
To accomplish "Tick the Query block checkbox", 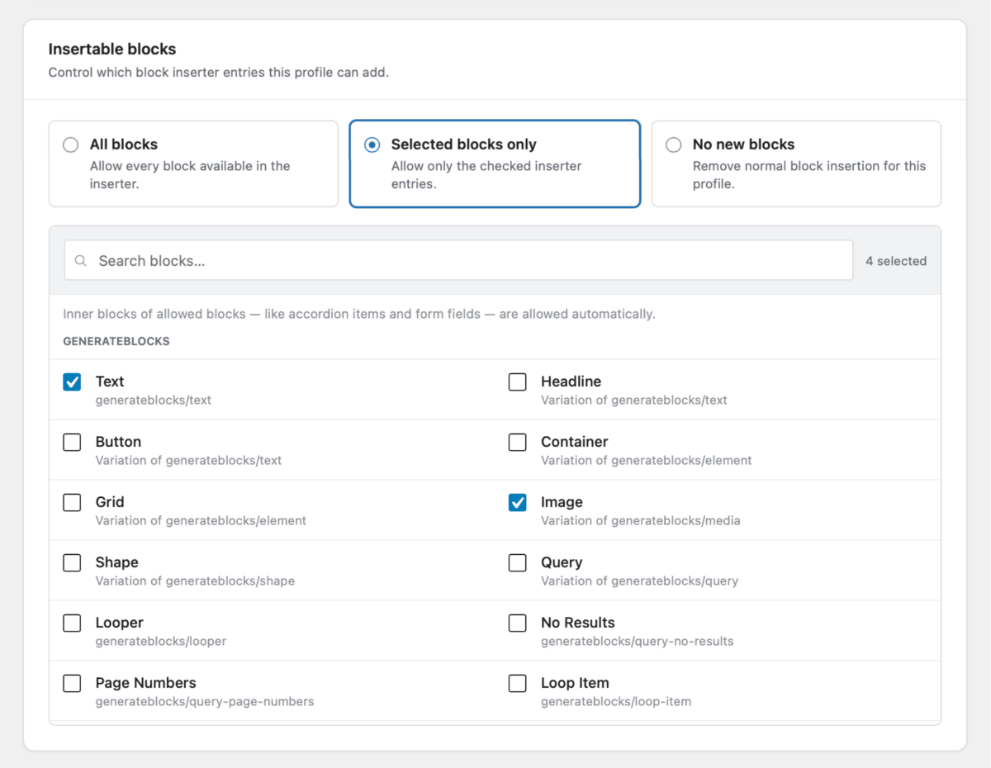I will click(x=517, y=562).
